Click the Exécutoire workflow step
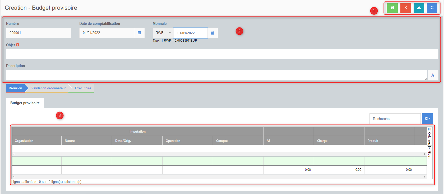Viewport: 444px width, 194px height. [83, 88]
